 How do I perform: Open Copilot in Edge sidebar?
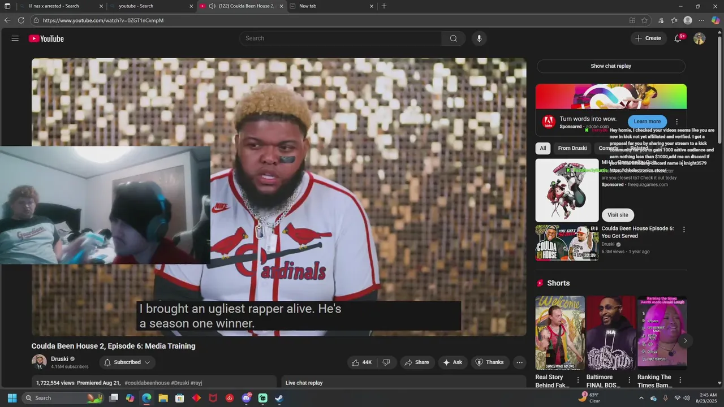(716, 20)
